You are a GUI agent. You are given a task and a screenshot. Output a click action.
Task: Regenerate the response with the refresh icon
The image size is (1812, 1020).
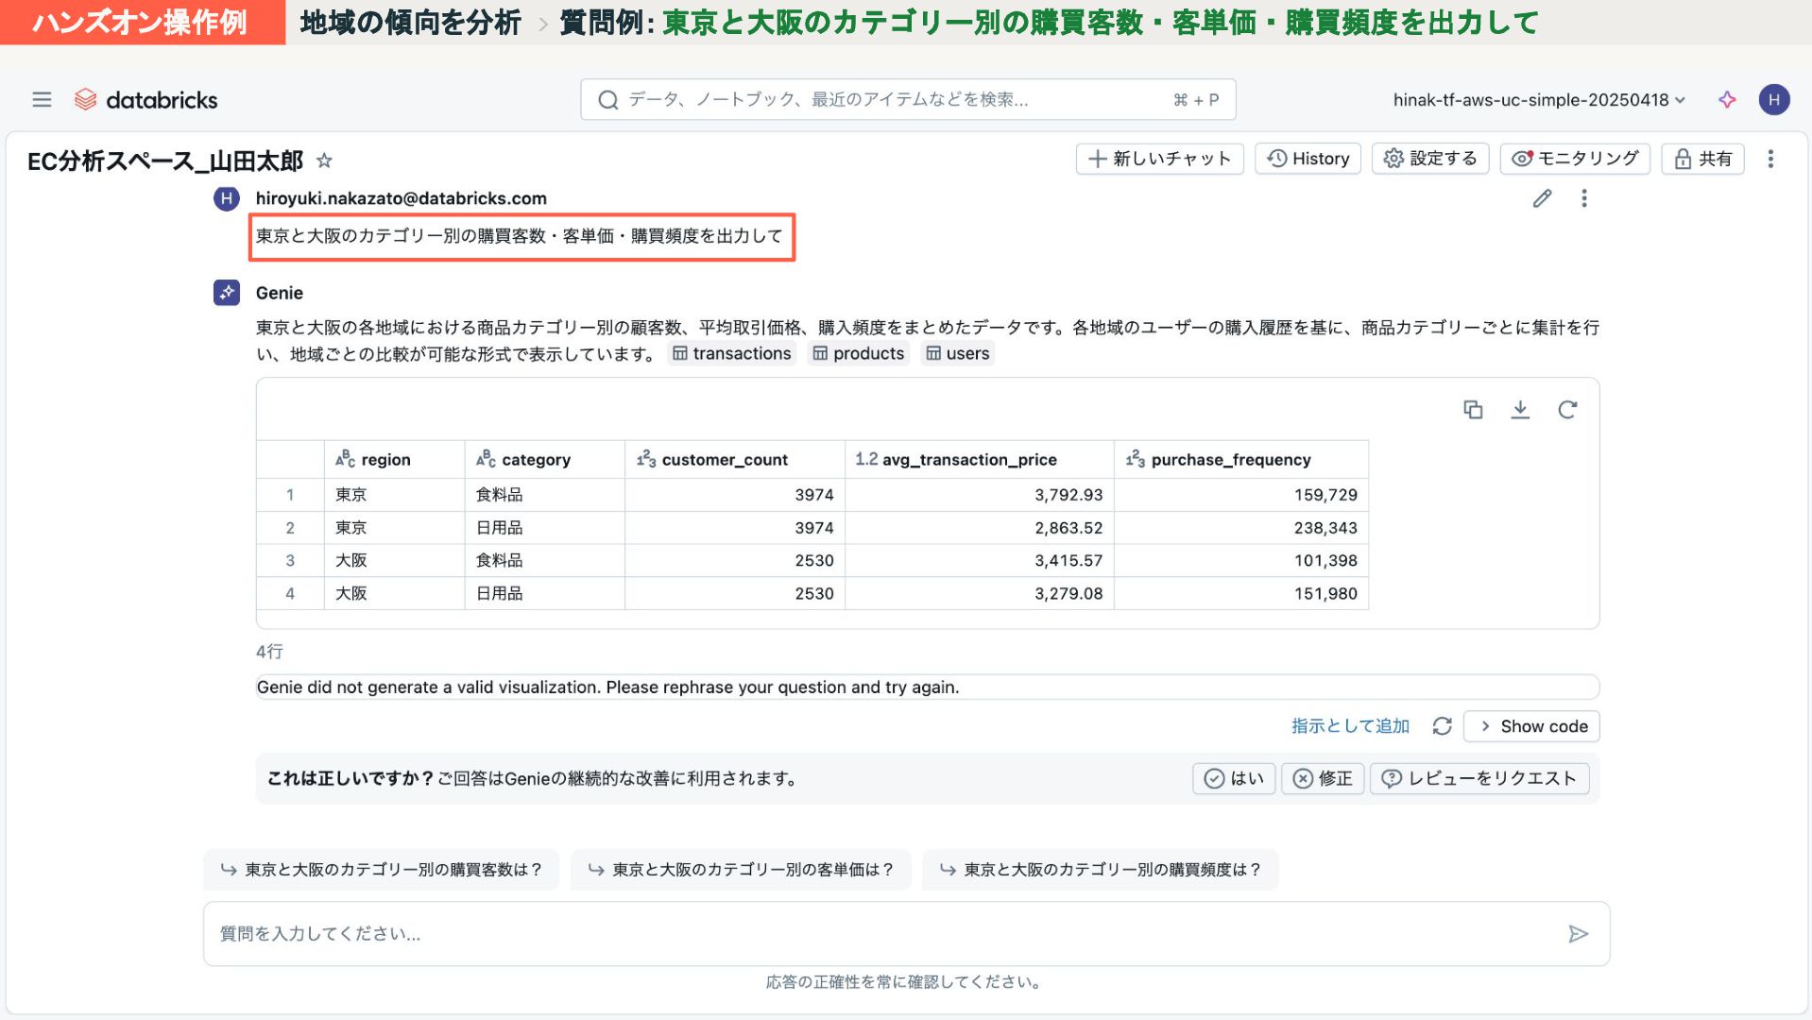pyautogui.click(x=1442, y=726)
